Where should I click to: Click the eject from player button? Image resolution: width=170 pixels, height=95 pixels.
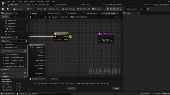[x=117, y=9]
